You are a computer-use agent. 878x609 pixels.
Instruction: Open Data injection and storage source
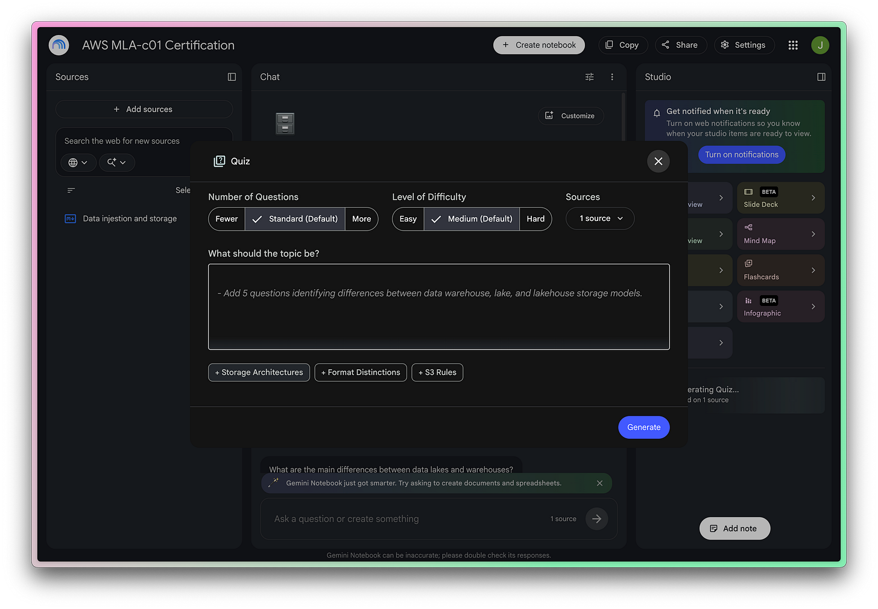(130, 218)
